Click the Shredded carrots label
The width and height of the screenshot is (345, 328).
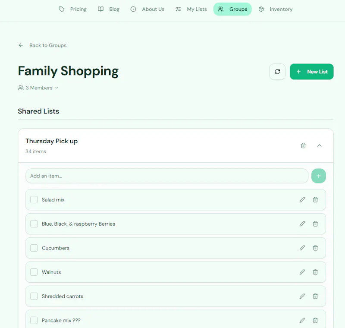pos(63,296)
